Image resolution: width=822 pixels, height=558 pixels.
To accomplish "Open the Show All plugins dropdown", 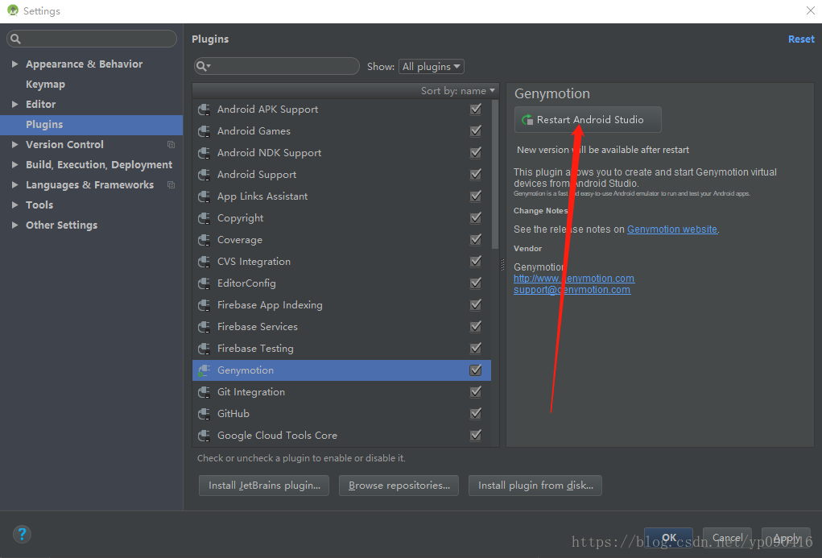I will [x=431, y=67].
